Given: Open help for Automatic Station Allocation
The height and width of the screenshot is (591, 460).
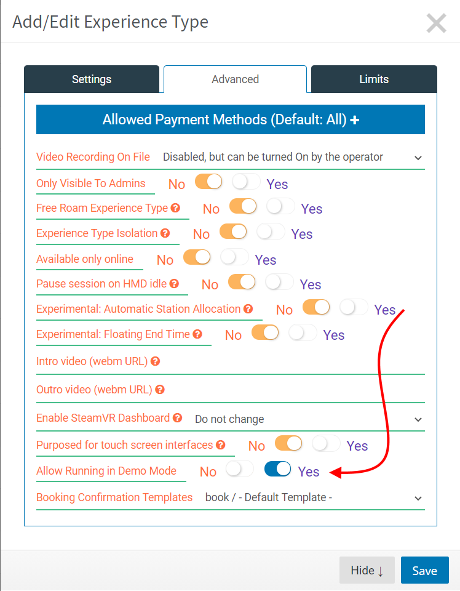Looking at the screenshot, I should (248, 309).
